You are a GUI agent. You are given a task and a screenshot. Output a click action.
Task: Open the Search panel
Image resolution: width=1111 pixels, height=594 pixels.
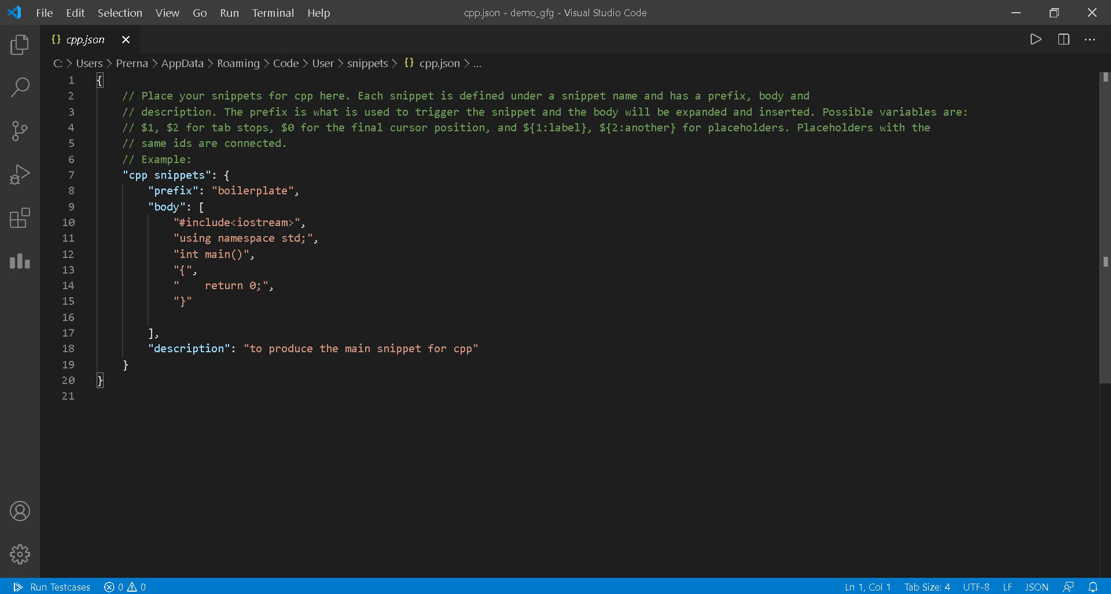(20, 87)
